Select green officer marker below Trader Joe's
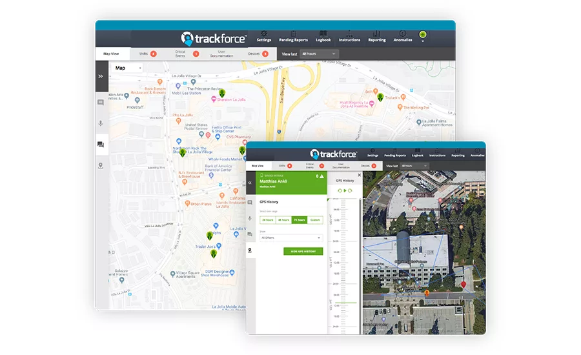 214,254
